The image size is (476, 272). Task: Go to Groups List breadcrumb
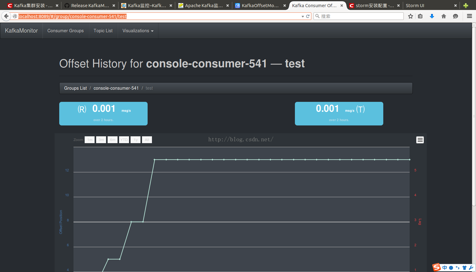(75, 88)
